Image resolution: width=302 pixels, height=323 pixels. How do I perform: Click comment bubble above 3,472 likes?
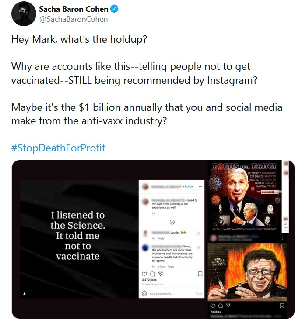point(152,274)
